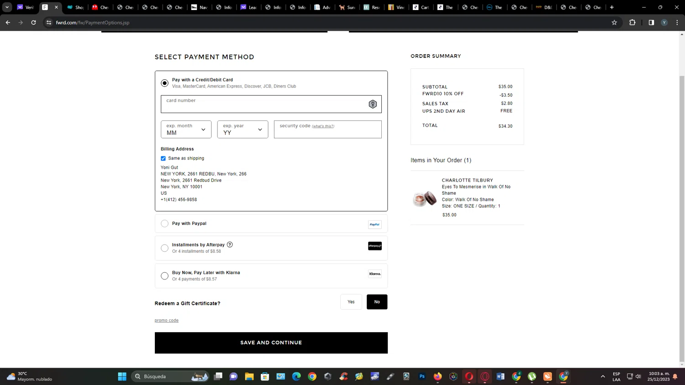
Task: Switch to the D&I browser tab
Action: point(544,7)
